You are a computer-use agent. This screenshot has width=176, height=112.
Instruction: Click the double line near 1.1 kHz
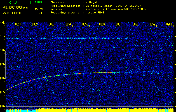click(90, 38)
